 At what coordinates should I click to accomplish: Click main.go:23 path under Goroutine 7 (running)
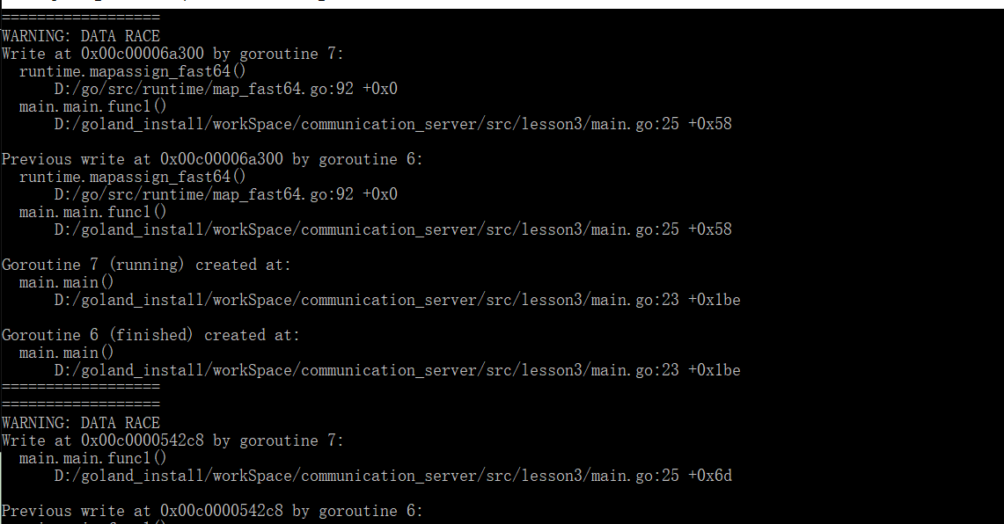pyautogui.click(x=397, y=300)
